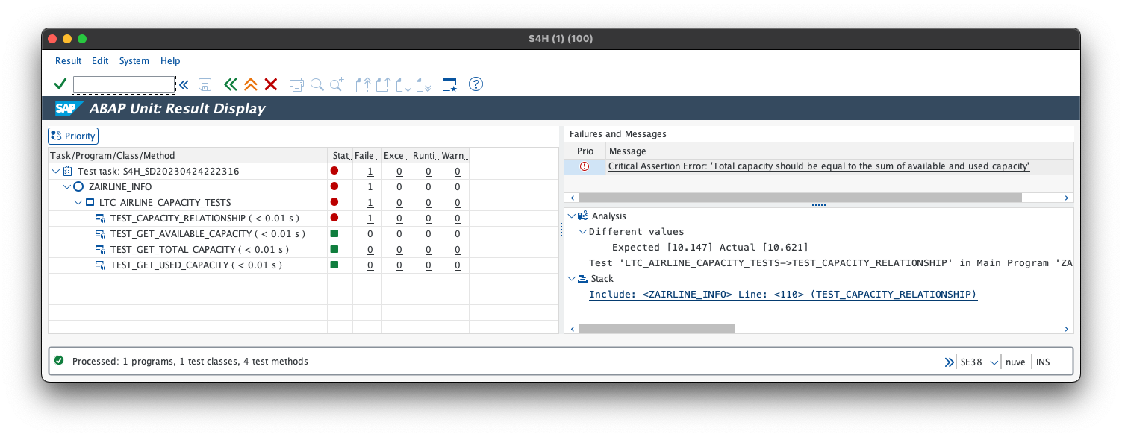Click the Next Page icon
The image size is (1122, 437).
pos(403,84)
